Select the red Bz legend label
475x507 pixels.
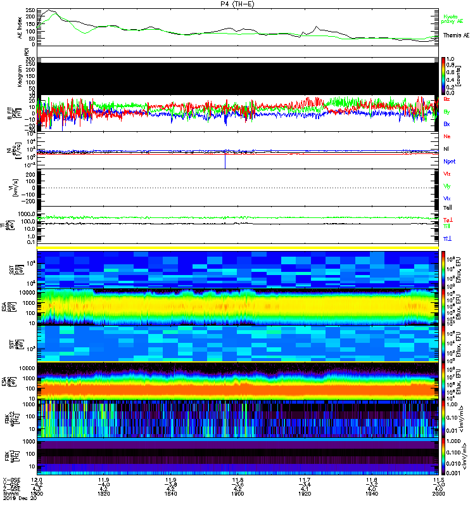[x=446, y=99]
